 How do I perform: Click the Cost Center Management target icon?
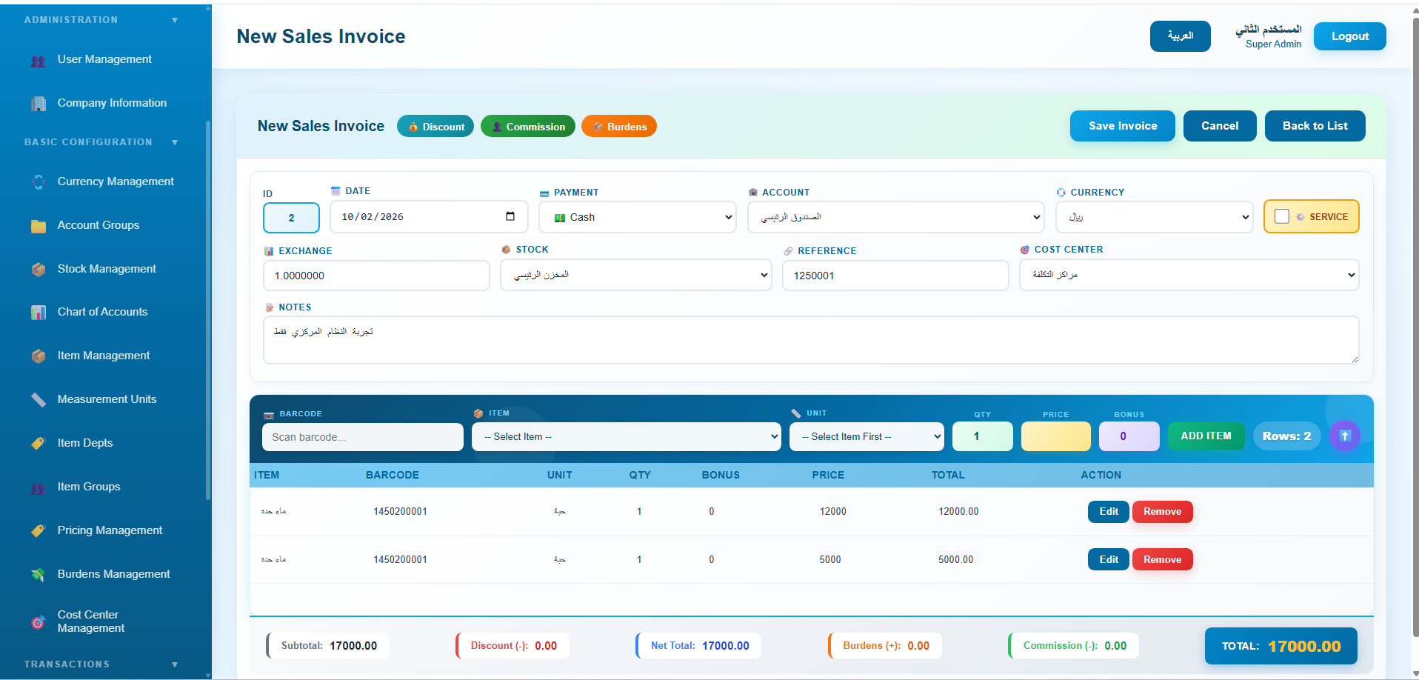click(39, 622)
